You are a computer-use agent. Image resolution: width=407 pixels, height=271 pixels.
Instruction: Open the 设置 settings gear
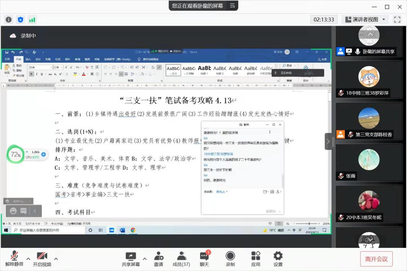coord(278,256)
